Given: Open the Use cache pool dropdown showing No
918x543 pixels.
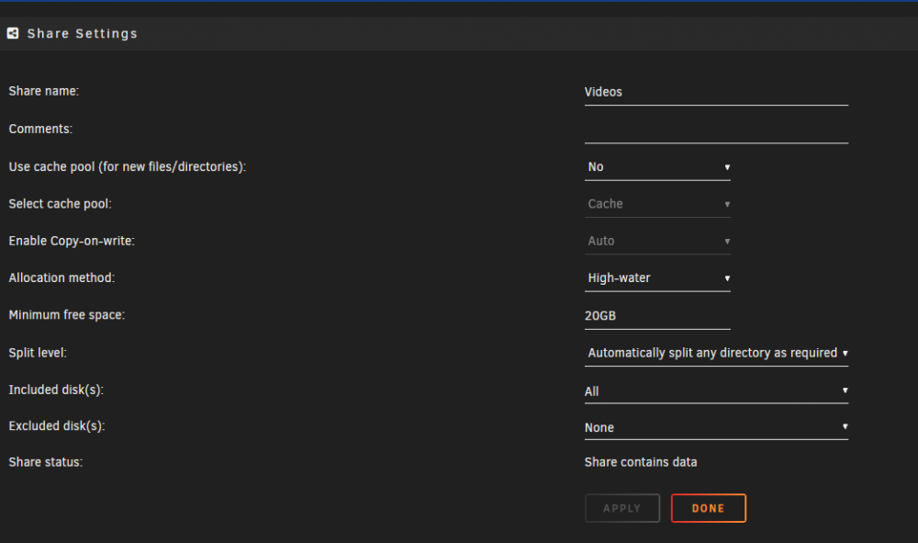Looking at the screenshot, I should pos(657,167).
